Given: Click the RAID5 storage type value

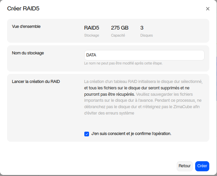Looking at the screenshot, I should point(91,28).
